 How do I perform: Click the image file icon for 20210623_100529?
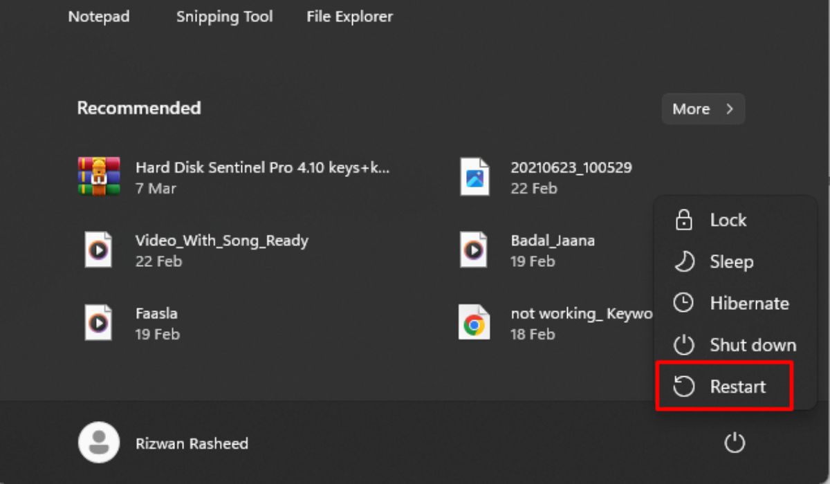pyautogui.click(x=474, y=177)
